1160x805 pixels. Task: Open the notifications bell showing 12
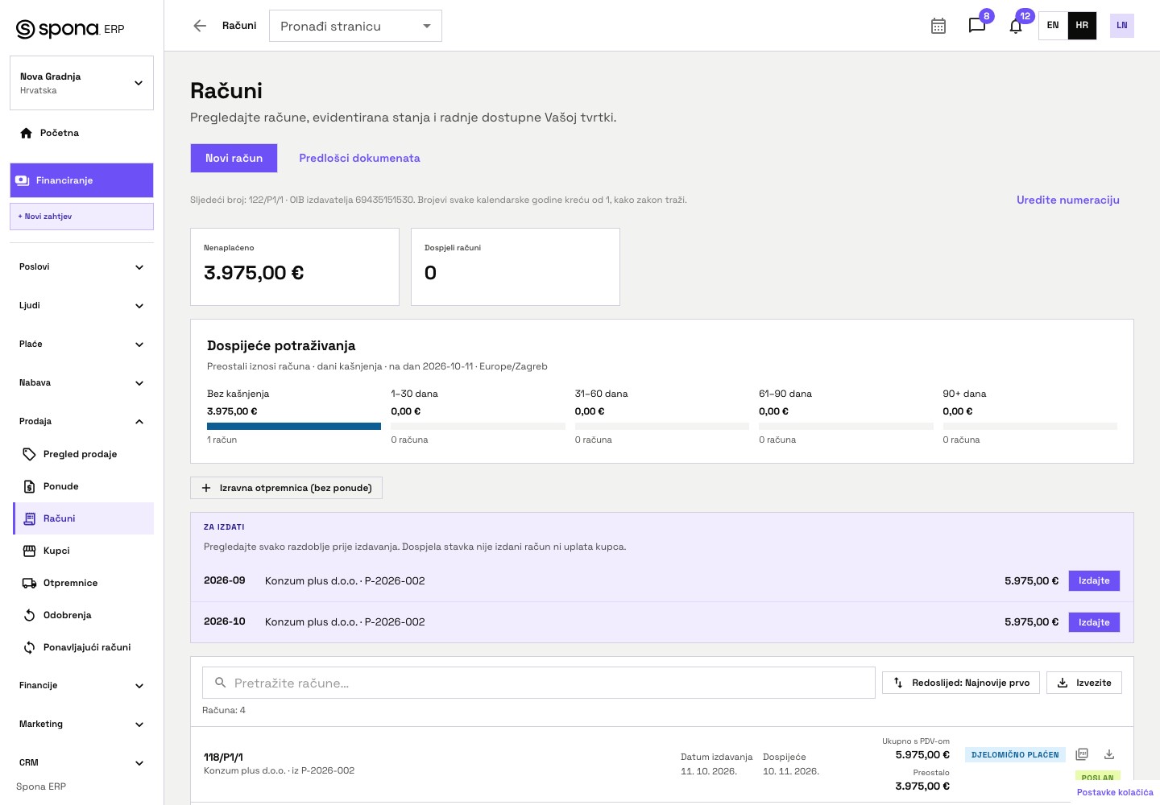tap(1016, 26)
